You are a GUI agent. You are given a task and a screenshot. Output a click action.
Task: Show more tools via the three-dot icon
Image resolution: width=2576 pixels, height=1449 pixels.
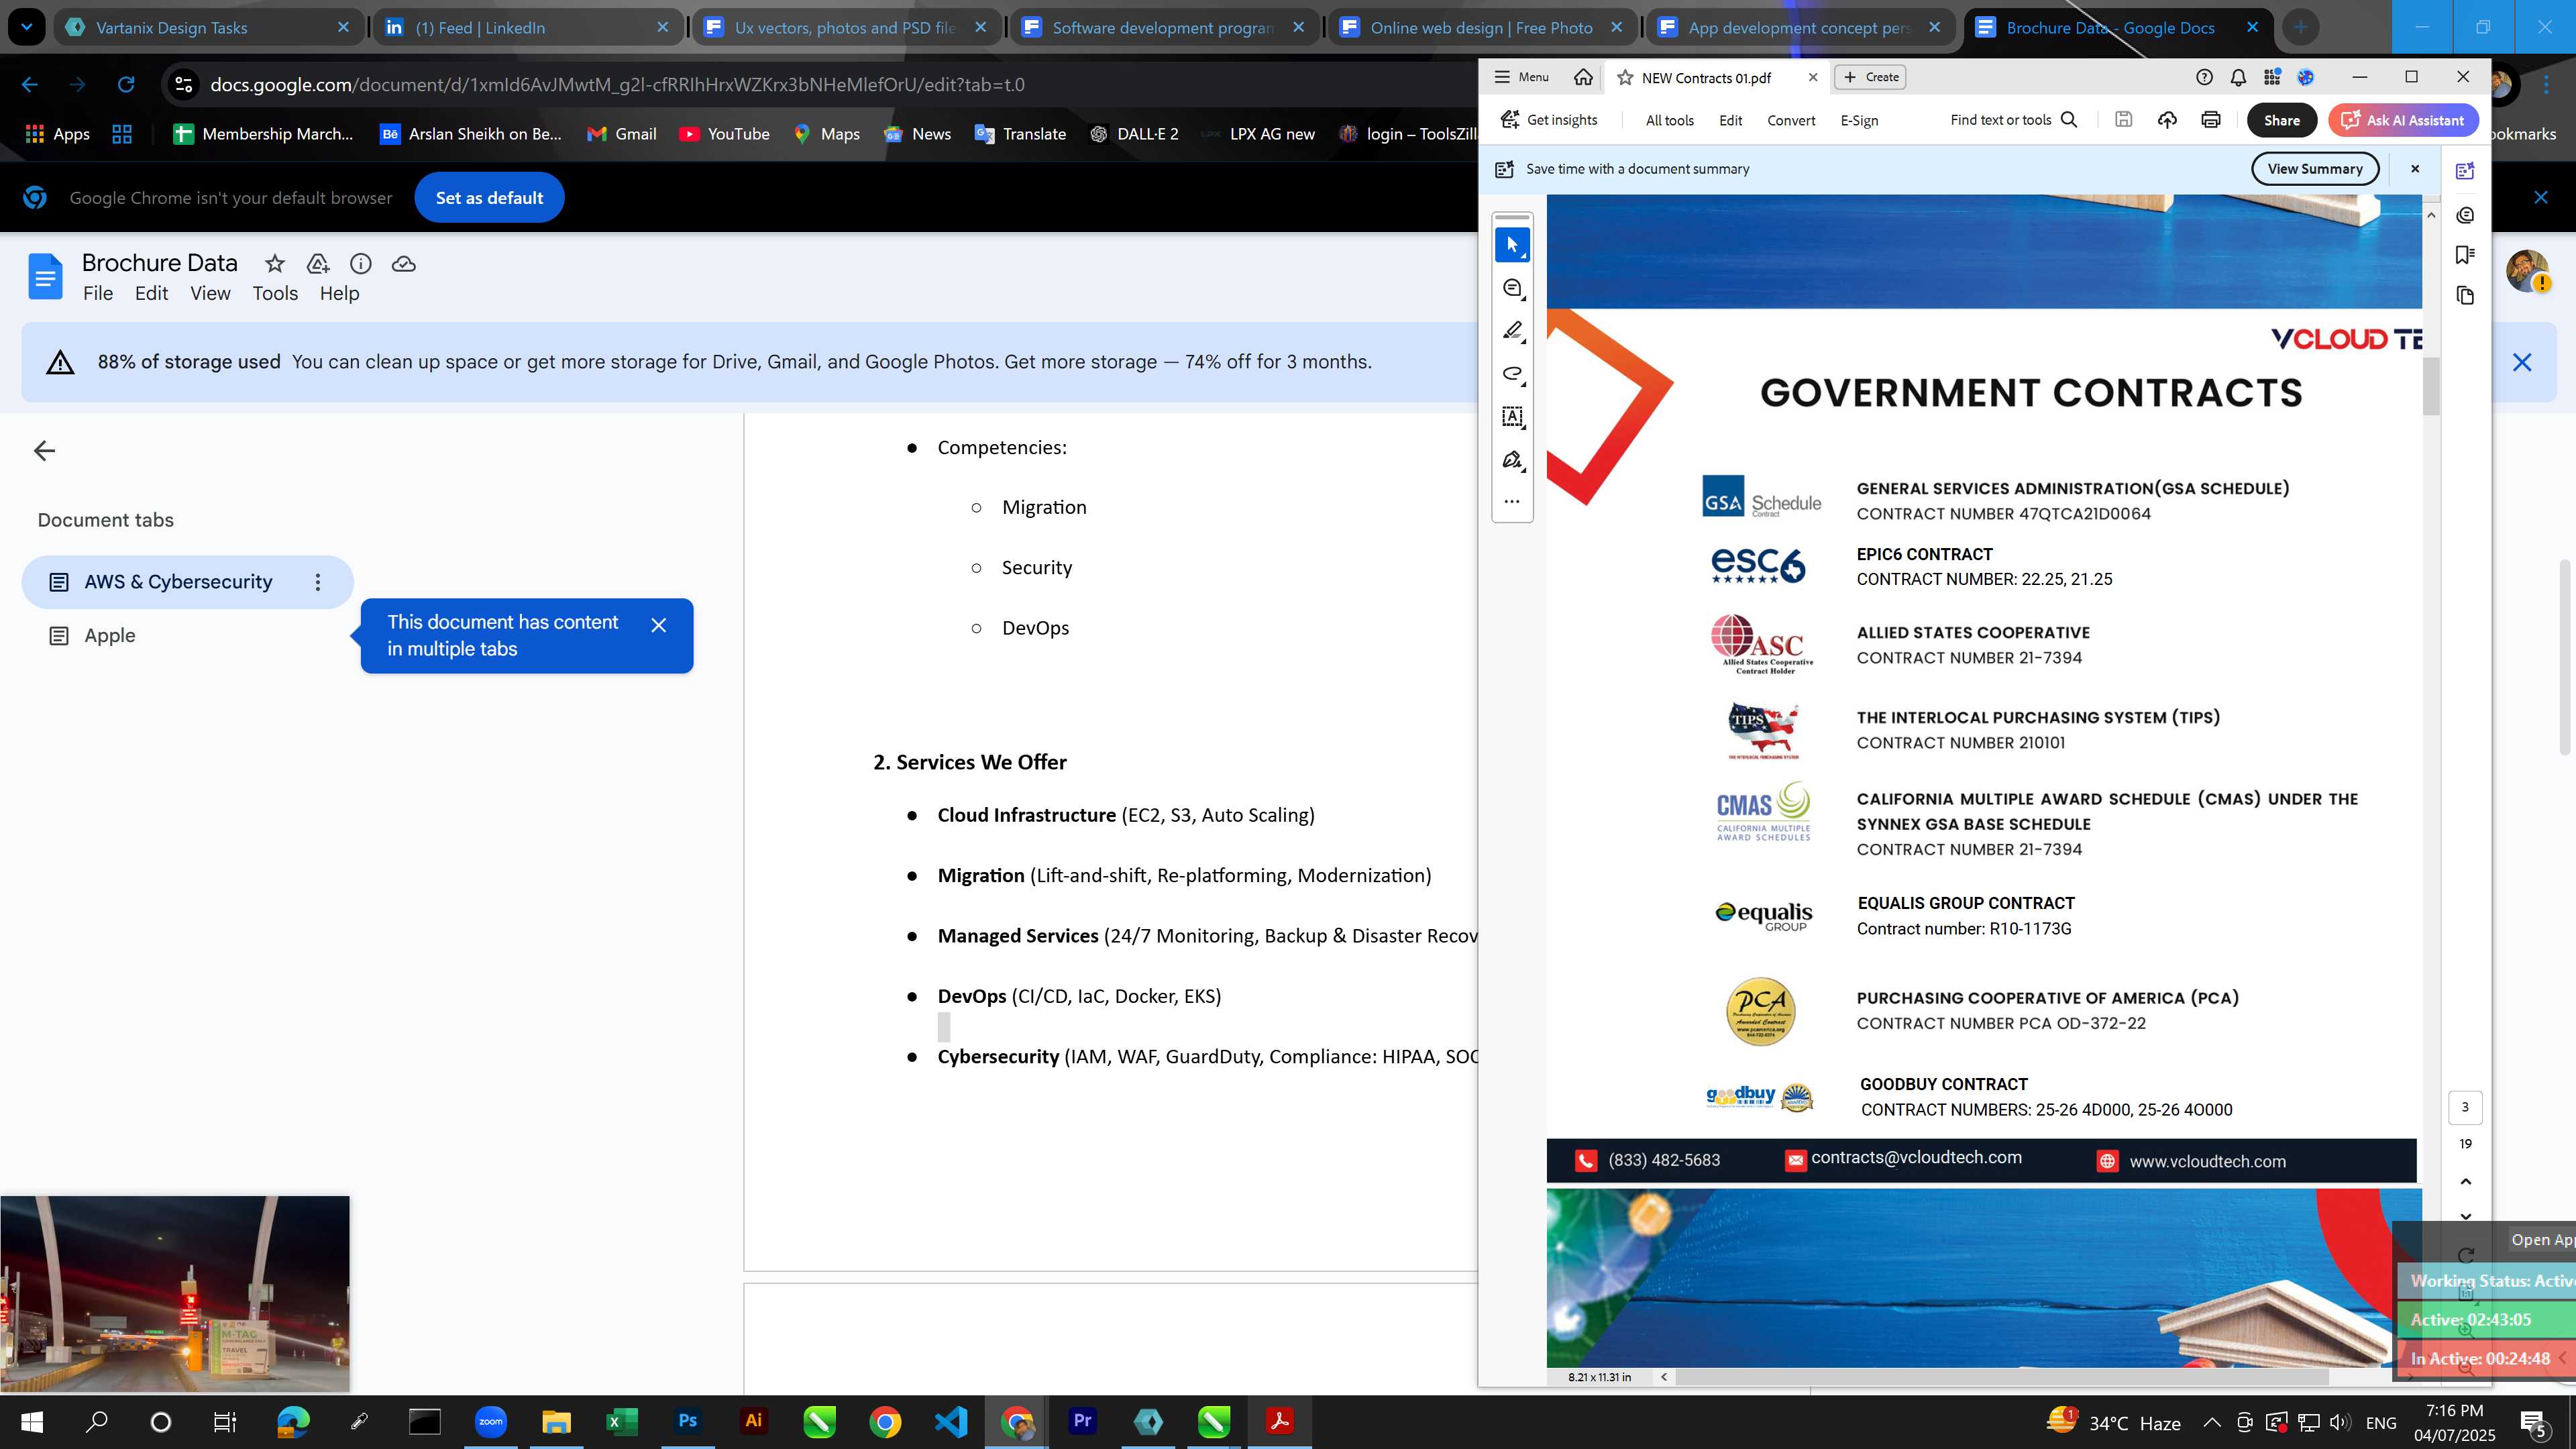1512,501
